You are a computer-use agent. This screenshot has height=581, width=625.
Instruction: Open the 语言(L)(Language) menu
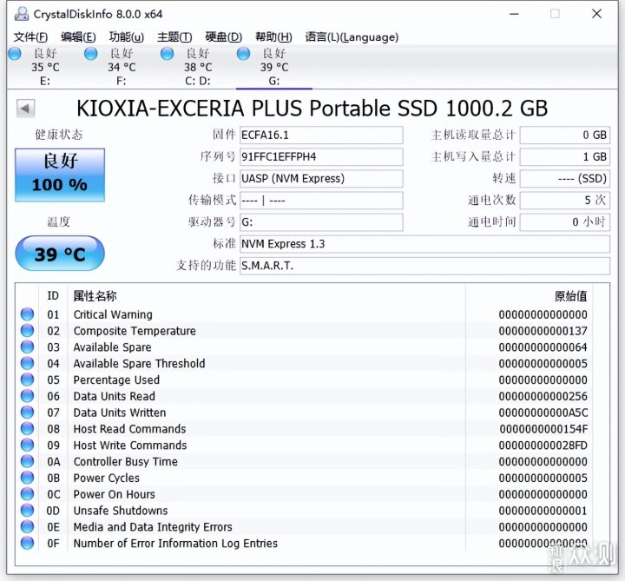[352, 37]
